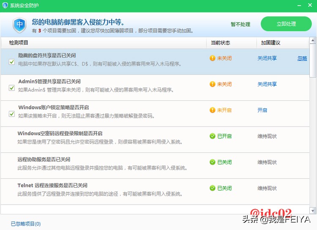
Task: Click the 忽略 link in first row
Action: (x=302, y=58)
